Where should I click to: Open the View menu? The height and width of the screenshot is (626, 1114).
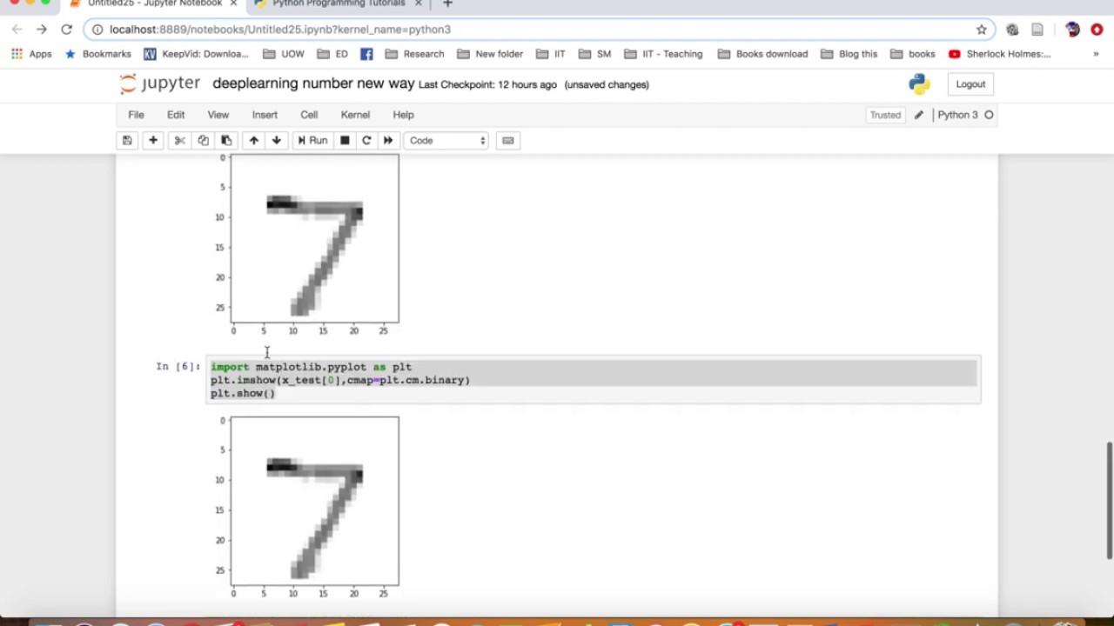pyautogui.click(x=218, y=115)
